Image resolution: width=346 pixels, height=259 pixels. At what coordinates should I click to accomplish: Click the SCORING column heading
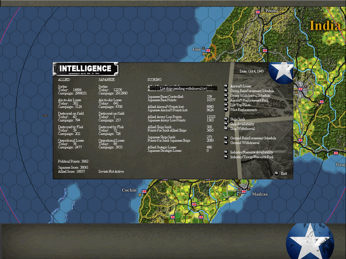pos(154,80)
